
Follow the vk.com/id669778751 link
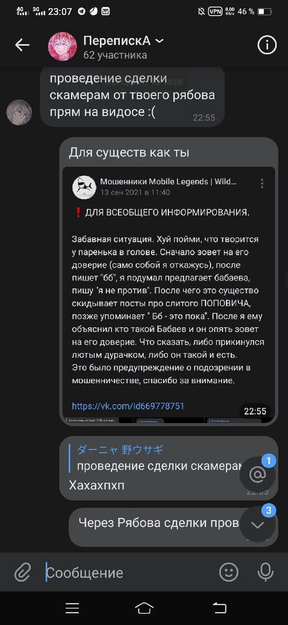(128, 406)
